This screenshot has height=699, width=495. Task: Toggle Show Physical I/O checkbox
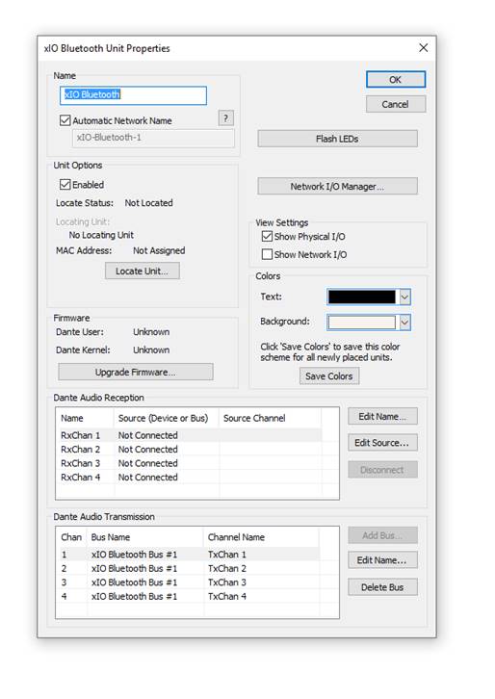point(267,236)
